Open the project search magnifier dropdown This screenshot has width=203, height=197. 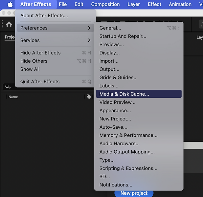point(8,87)
